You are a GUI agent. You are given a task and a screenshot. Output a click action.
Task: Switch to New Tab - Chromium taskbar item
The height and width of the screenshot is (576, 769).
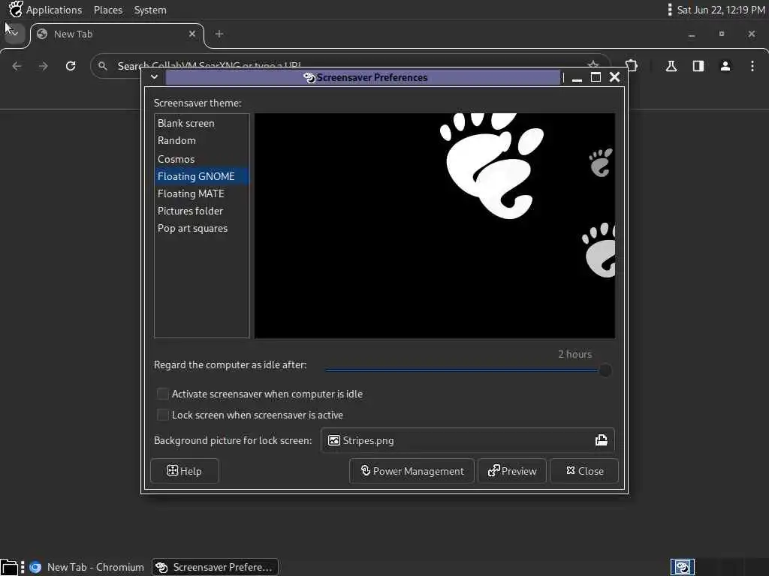click(x=87, y=567)
